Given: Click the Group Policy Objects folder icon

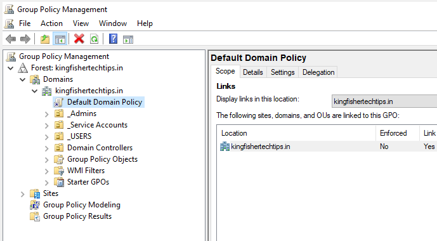Looking at the screenshot, I should (59, 159).
